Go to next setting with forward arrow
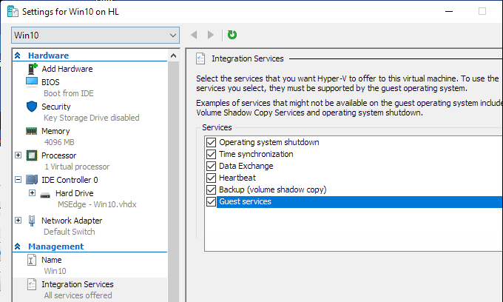The width and height of the screenshot is (503, 302). click(x=210, y=35)
